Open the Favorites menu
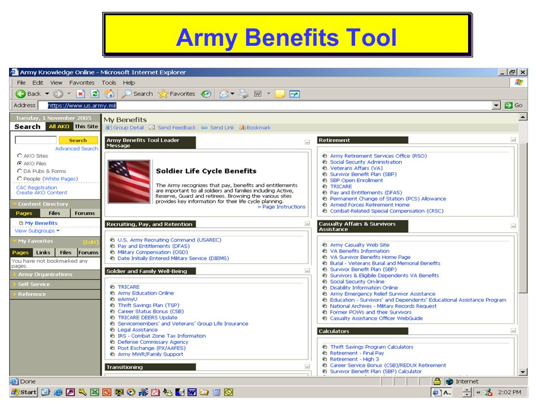 [81, 83]
